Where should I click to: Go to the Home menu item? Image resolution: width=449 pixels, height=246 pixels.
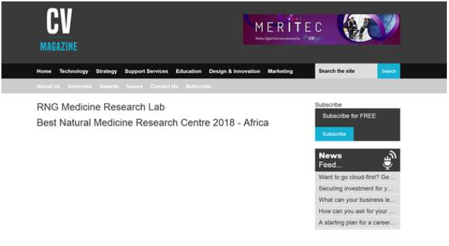(44, 71)
